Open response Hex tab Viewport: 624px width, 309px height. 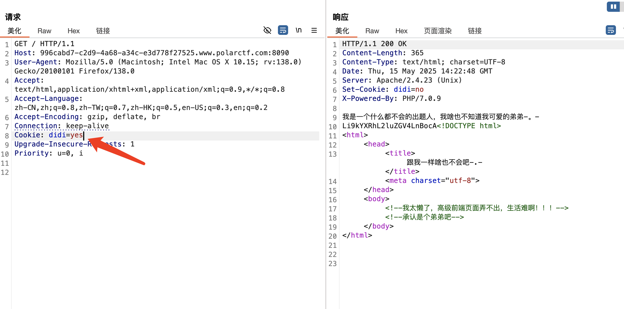(x=401, y=31)
